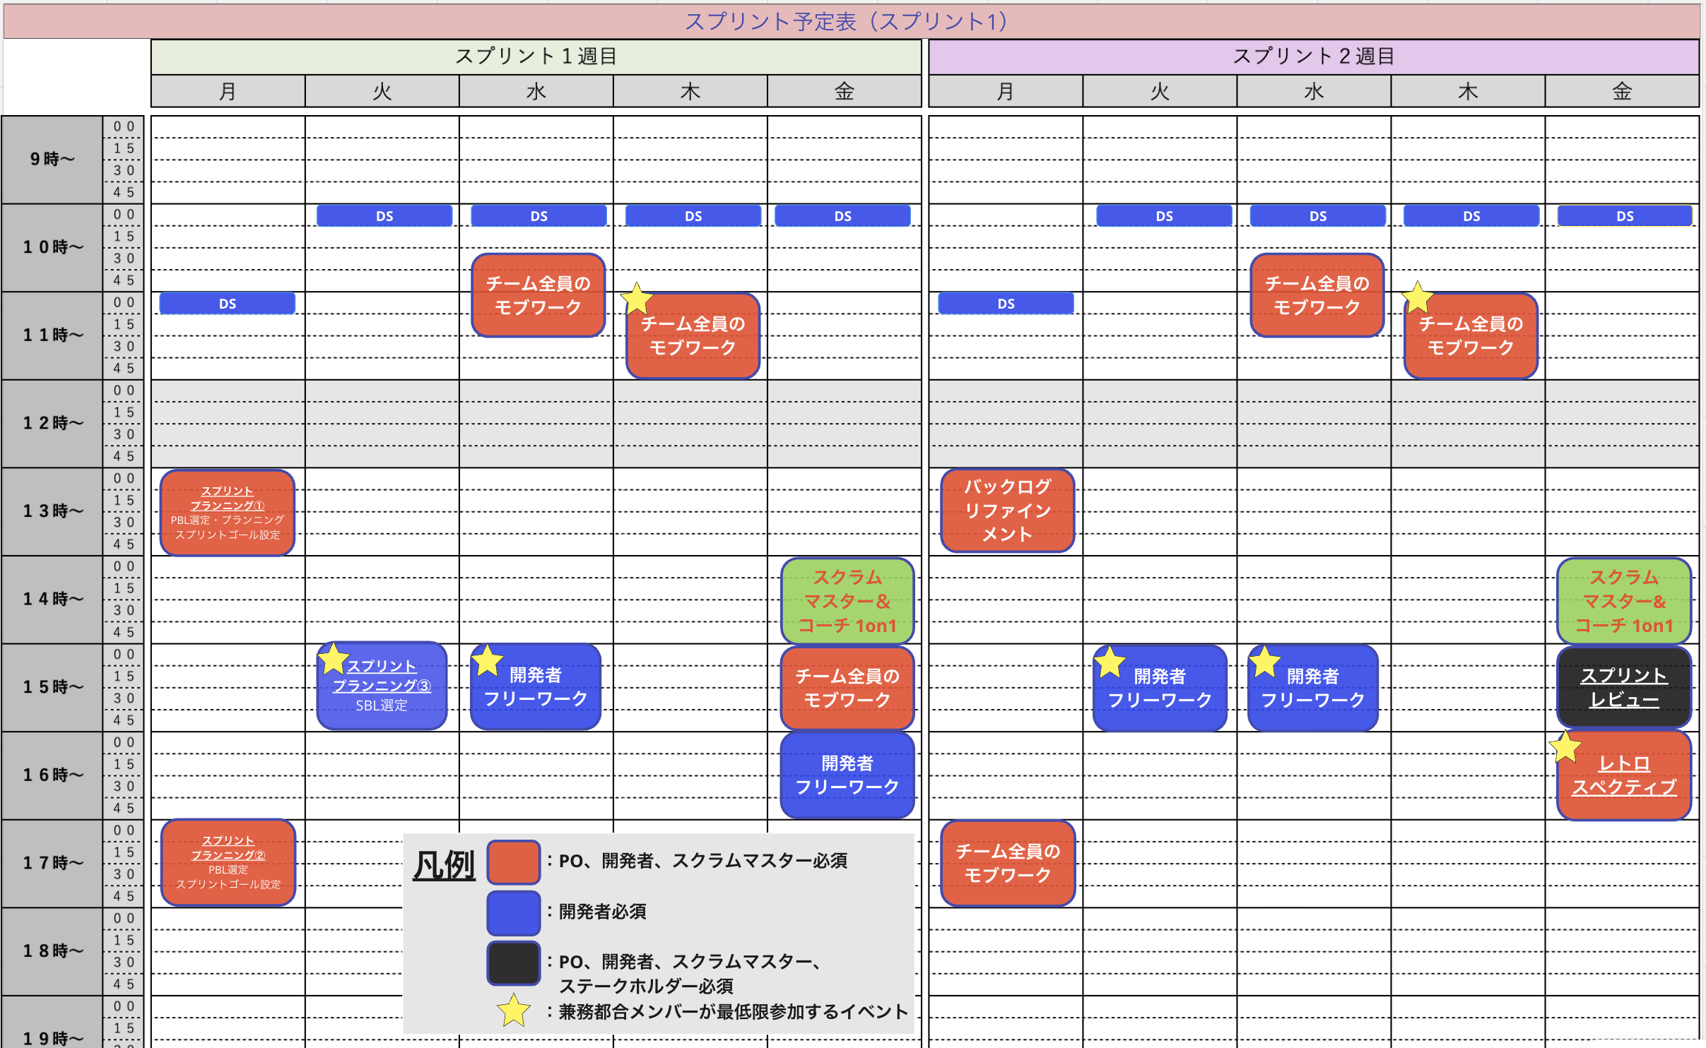
Task: Select the week 2 Wednesday DS block
Action: pos(1318,216)
